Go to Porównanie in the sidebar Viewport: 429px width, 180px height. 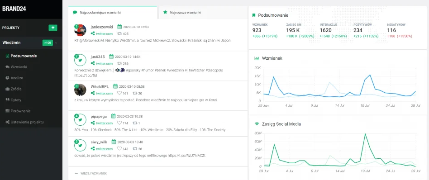(18, 111)
